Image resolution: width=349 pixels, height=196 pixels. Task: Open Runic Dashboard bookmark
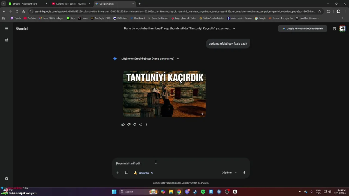coord(158,18)
